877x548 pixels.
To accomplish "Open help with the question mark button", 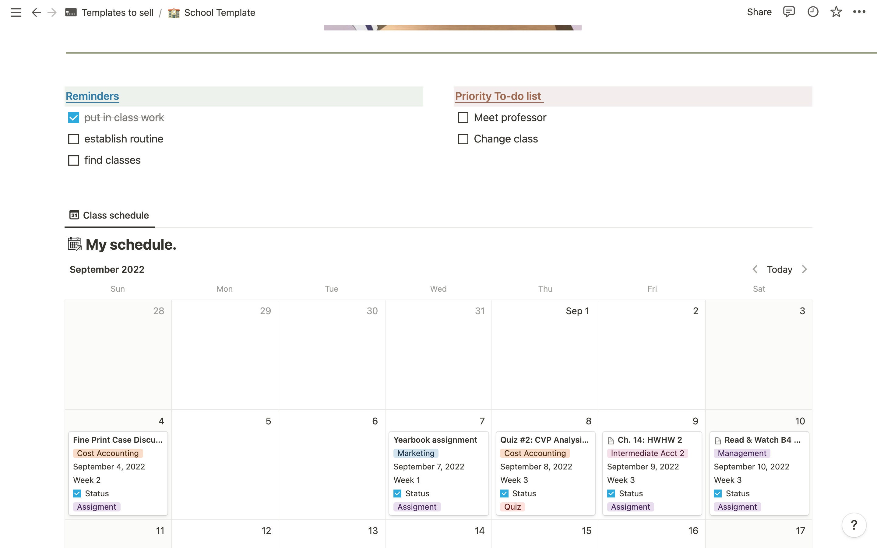I will click(x=854, y=525).
